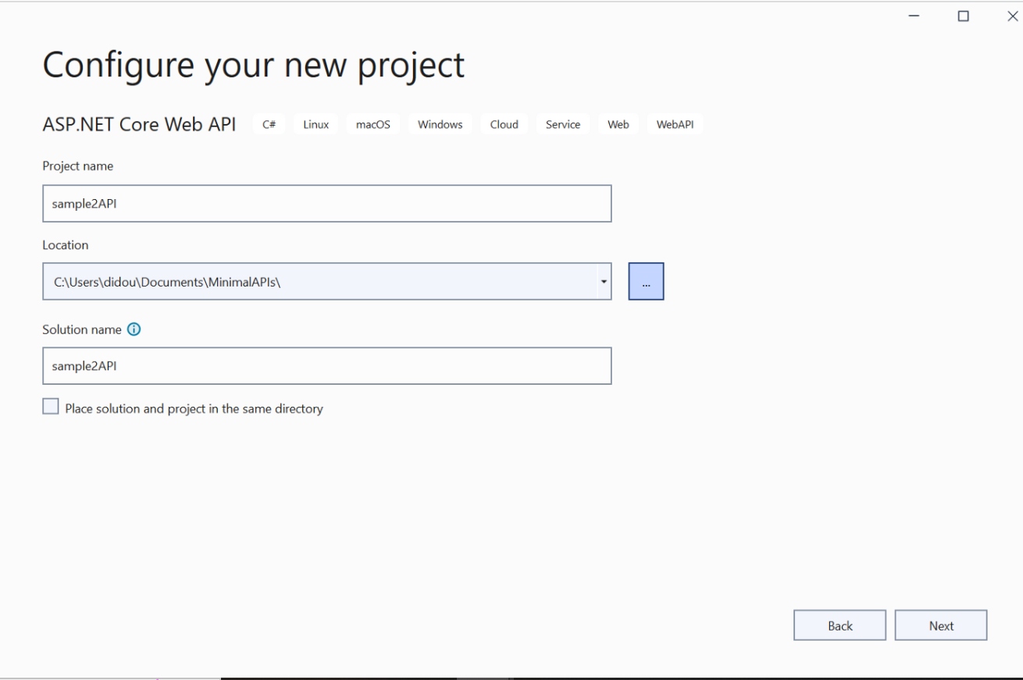Go back with the Back button

[x=839, y=625]
